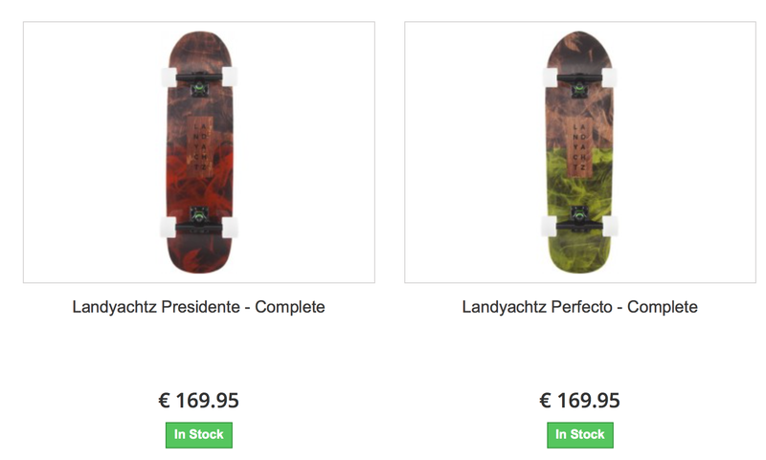Image resolution: width=766 pixels, height=460 pixels.
Task: Click the Landyachtz logo on the red deck
Action: [x=200, y=144]
